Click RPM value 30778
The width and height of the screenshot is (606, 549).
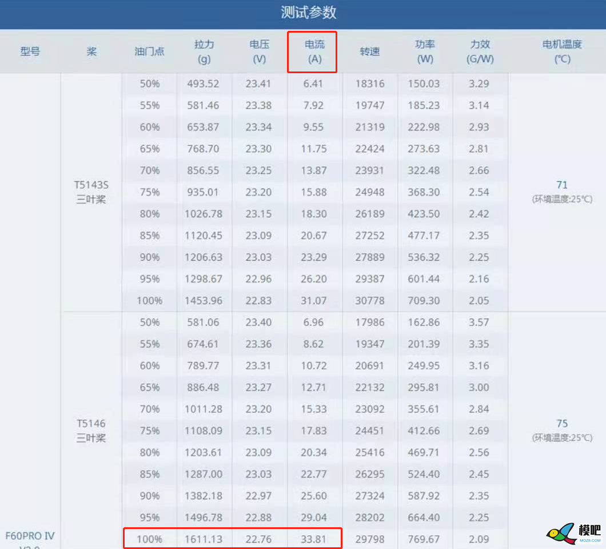[370, 300]
